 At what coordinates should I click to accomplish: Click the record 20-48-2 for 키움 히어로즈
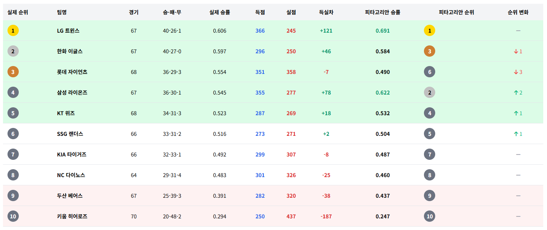tap(172, 216)
